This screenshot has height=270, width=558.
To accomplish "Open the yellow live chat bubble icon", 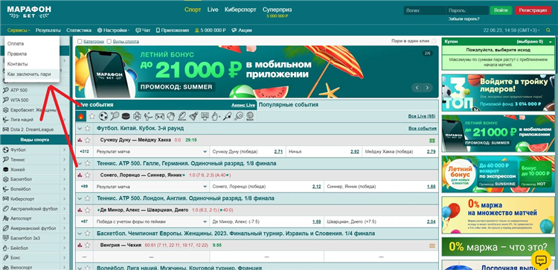I will pos(541,260).
